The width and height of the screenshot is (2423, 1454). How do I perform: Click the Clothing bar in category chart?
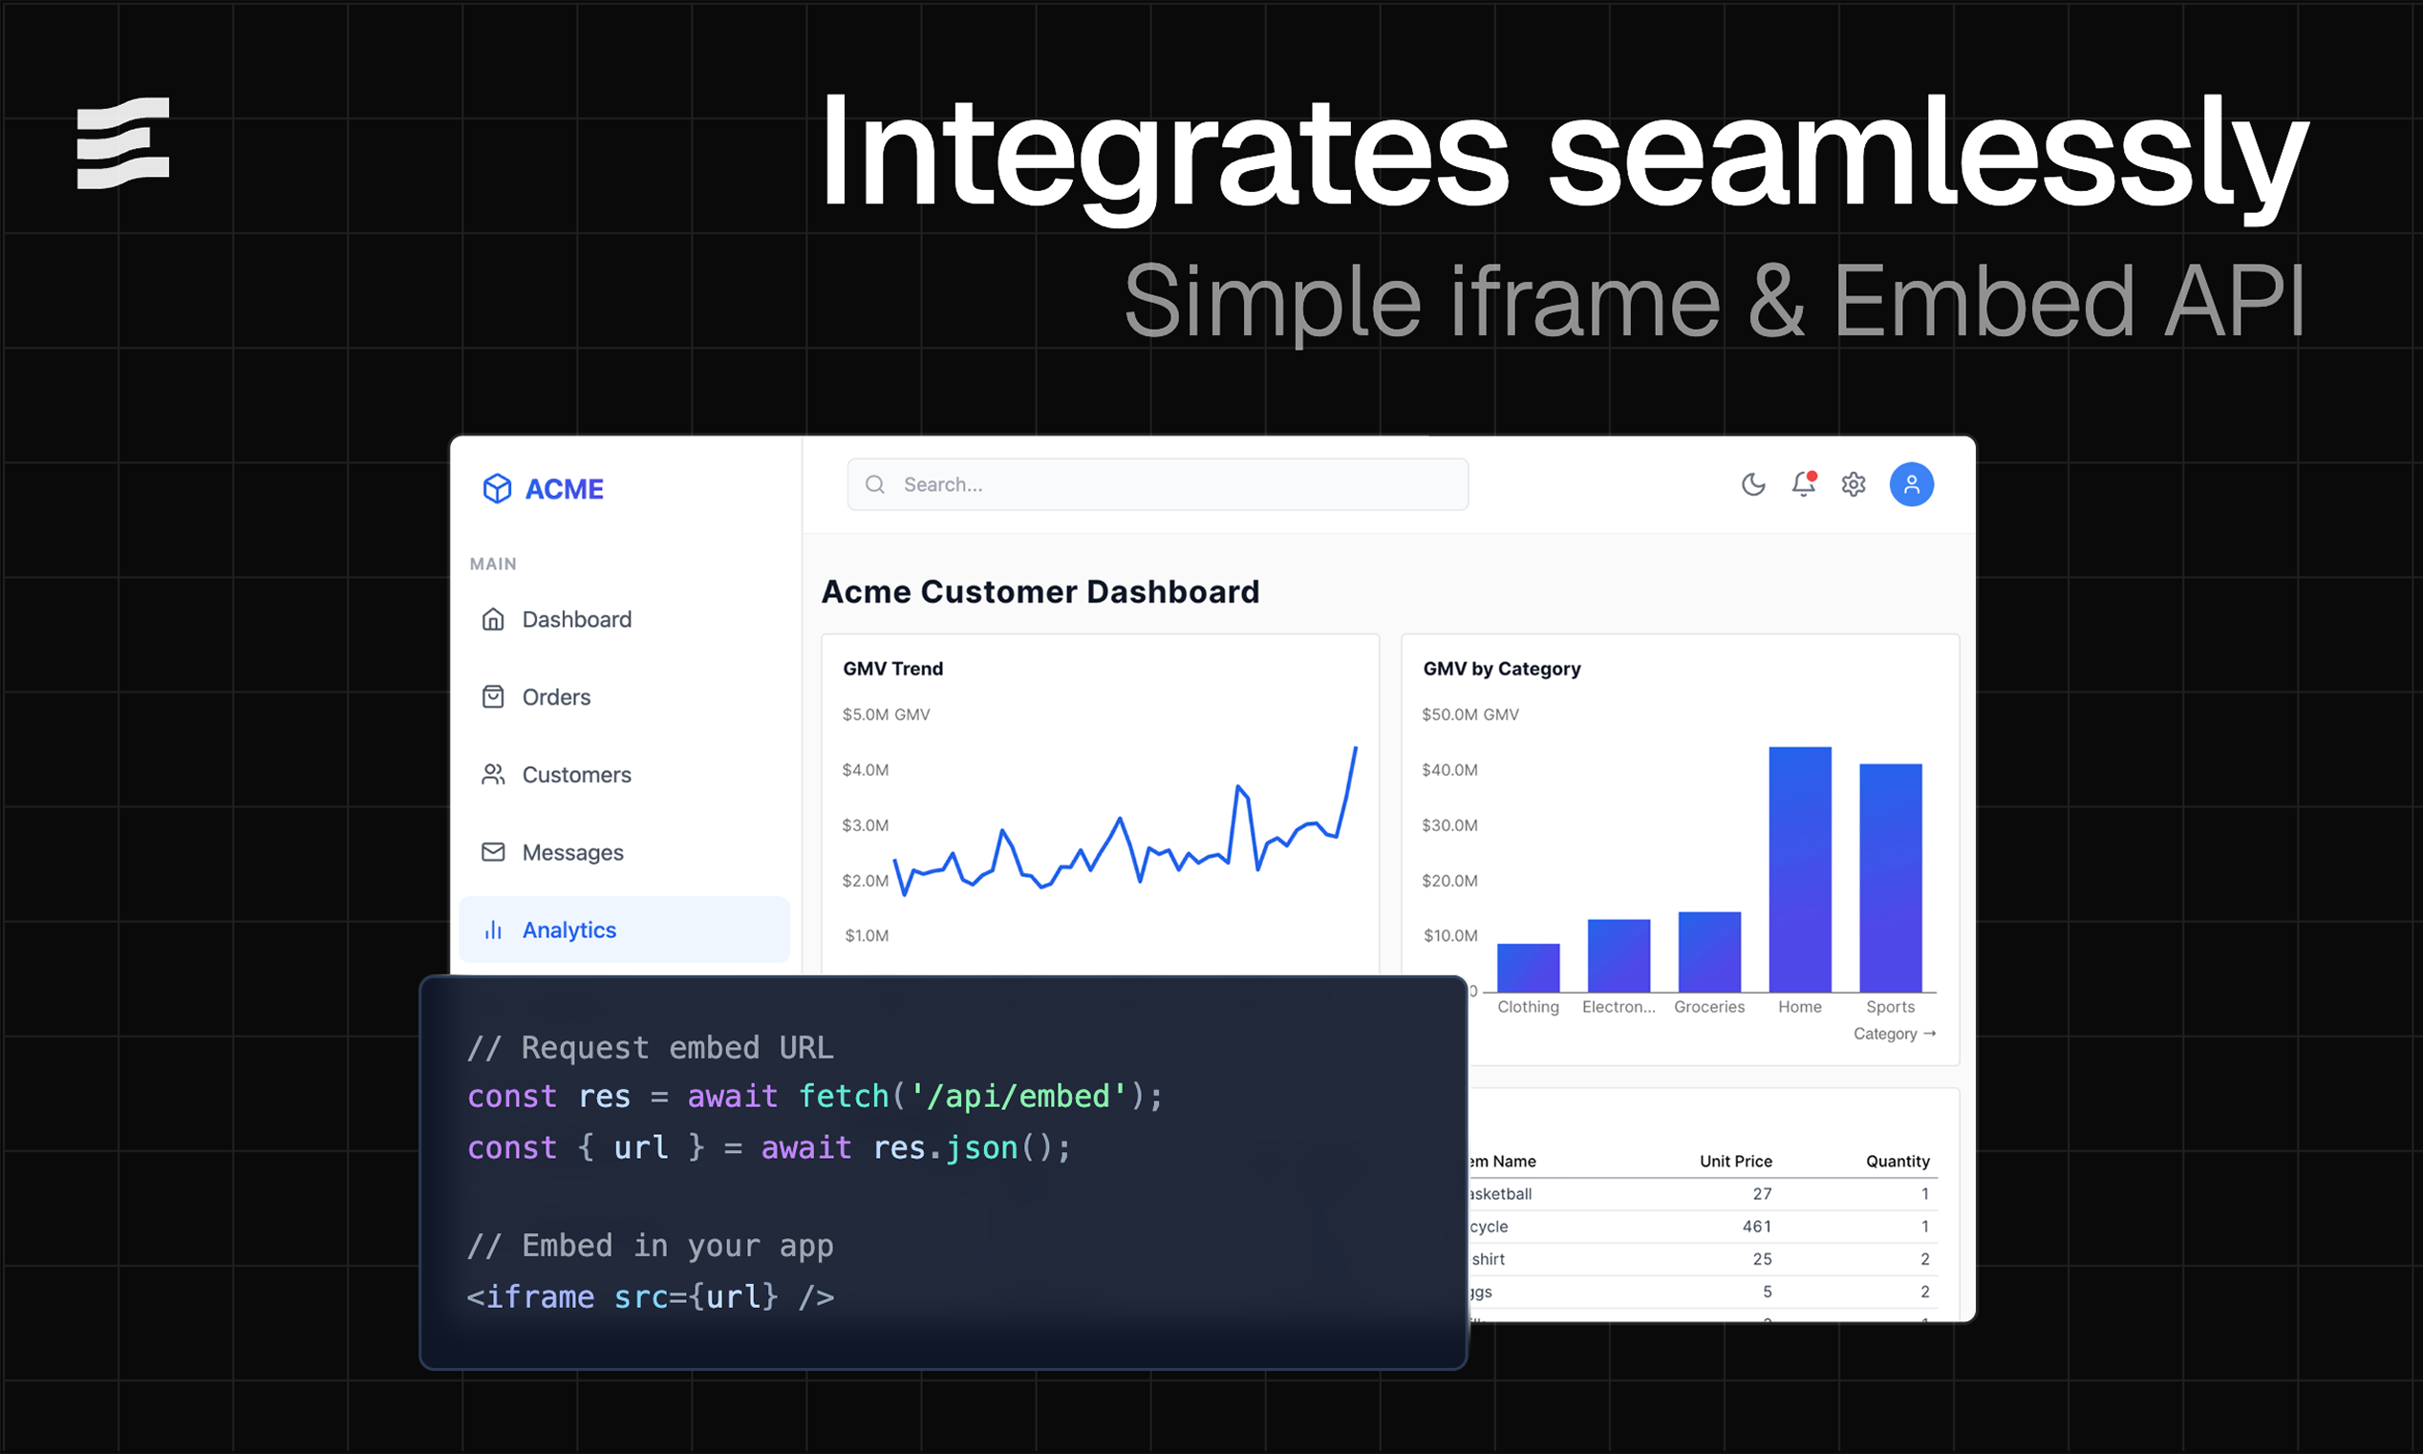[1528, 968]
